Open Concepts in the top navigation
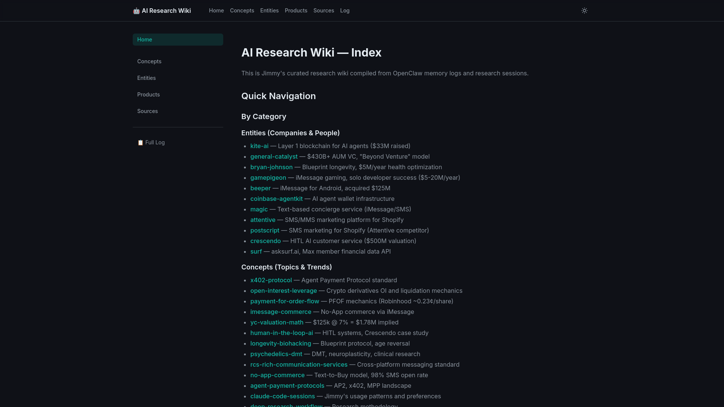The width and height of the screenshot is (724, 407). pos(242,11)
